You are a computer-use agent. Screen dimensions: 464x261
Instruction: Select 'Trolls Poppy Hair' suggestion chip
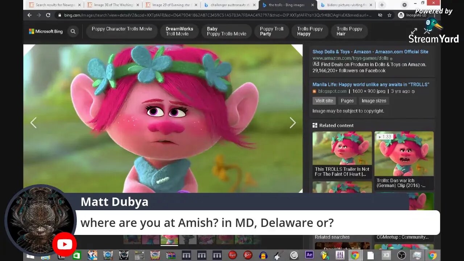(x=349, y=32)
